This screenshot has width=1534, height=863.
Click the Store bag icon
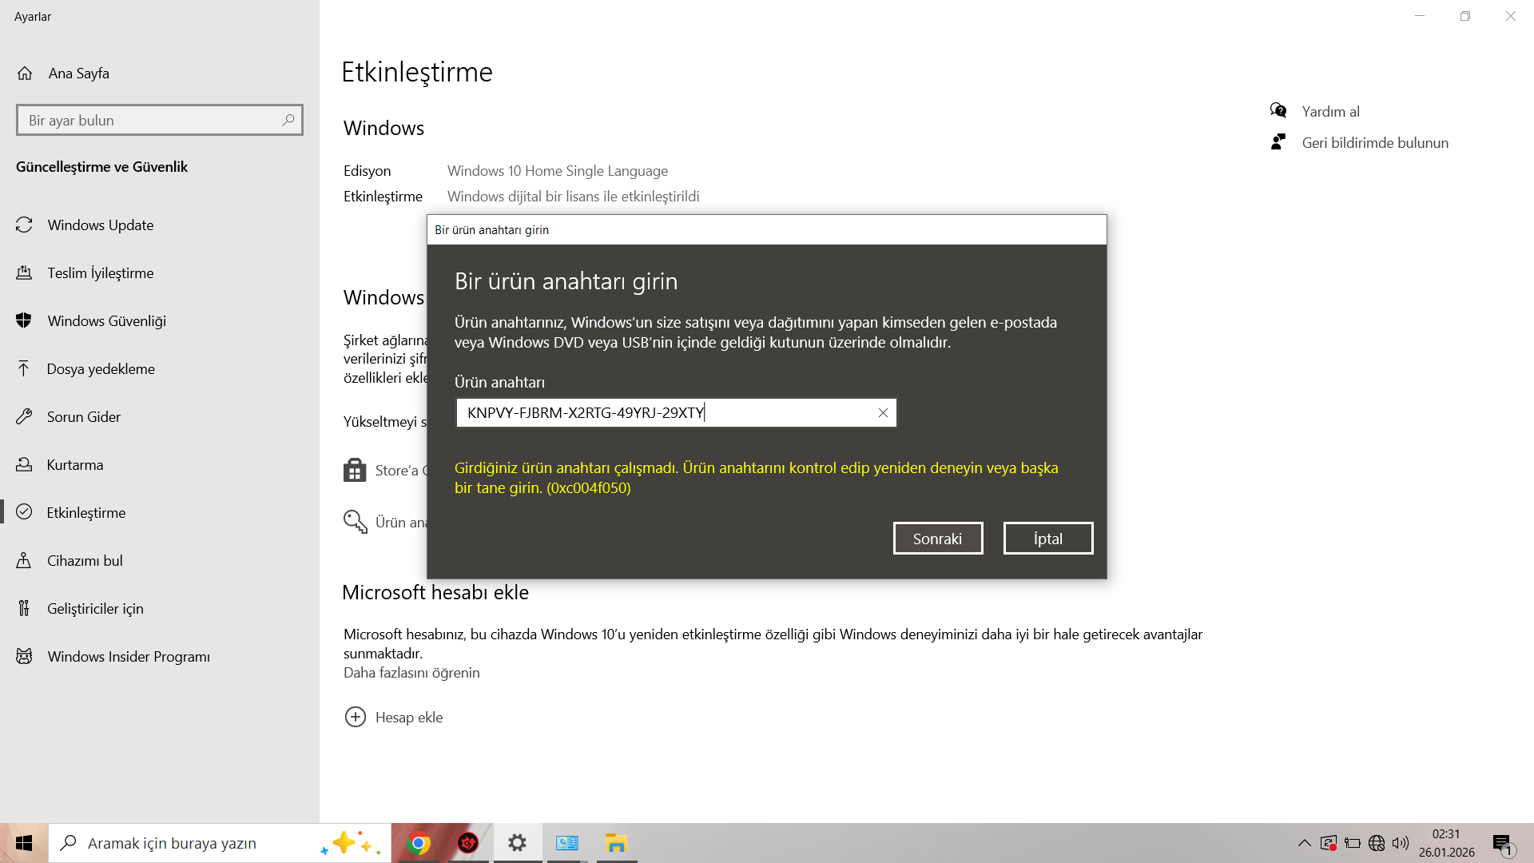pos(355,470)
